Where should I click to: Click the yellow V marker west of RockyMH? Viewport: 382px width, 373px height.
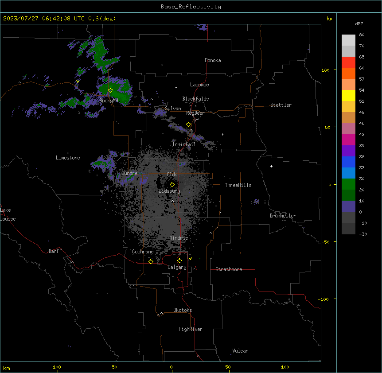[78, 82]
